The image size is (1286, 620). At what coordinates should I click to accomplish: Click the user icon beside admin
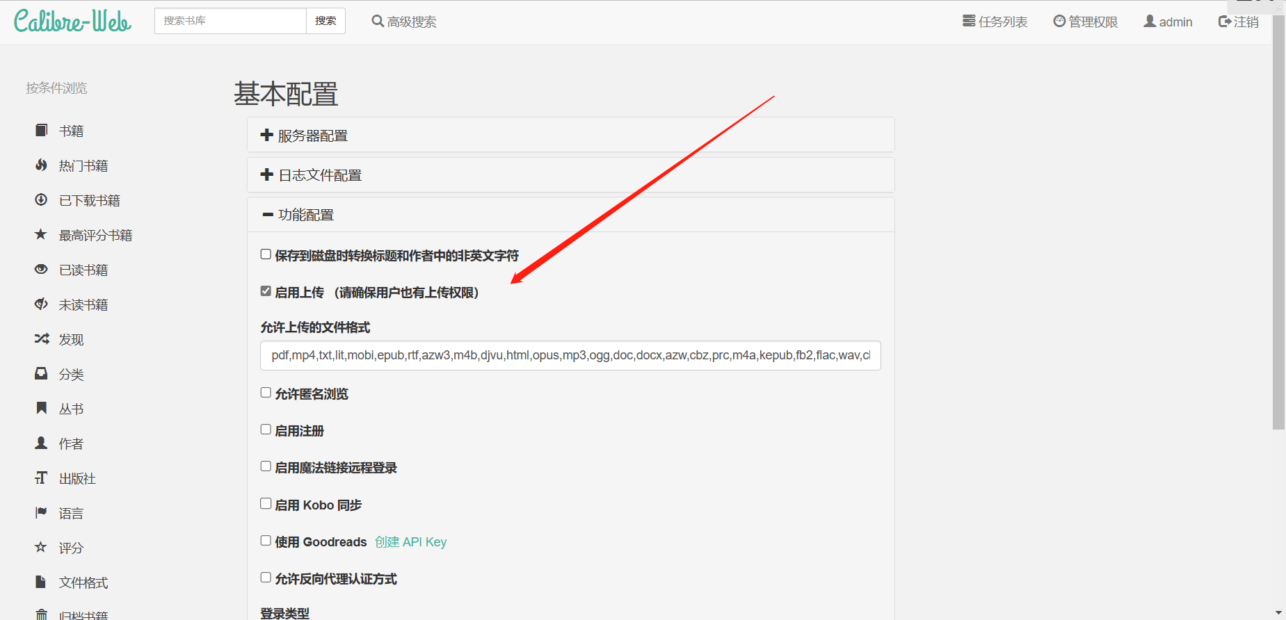[x=1150, y=21]
